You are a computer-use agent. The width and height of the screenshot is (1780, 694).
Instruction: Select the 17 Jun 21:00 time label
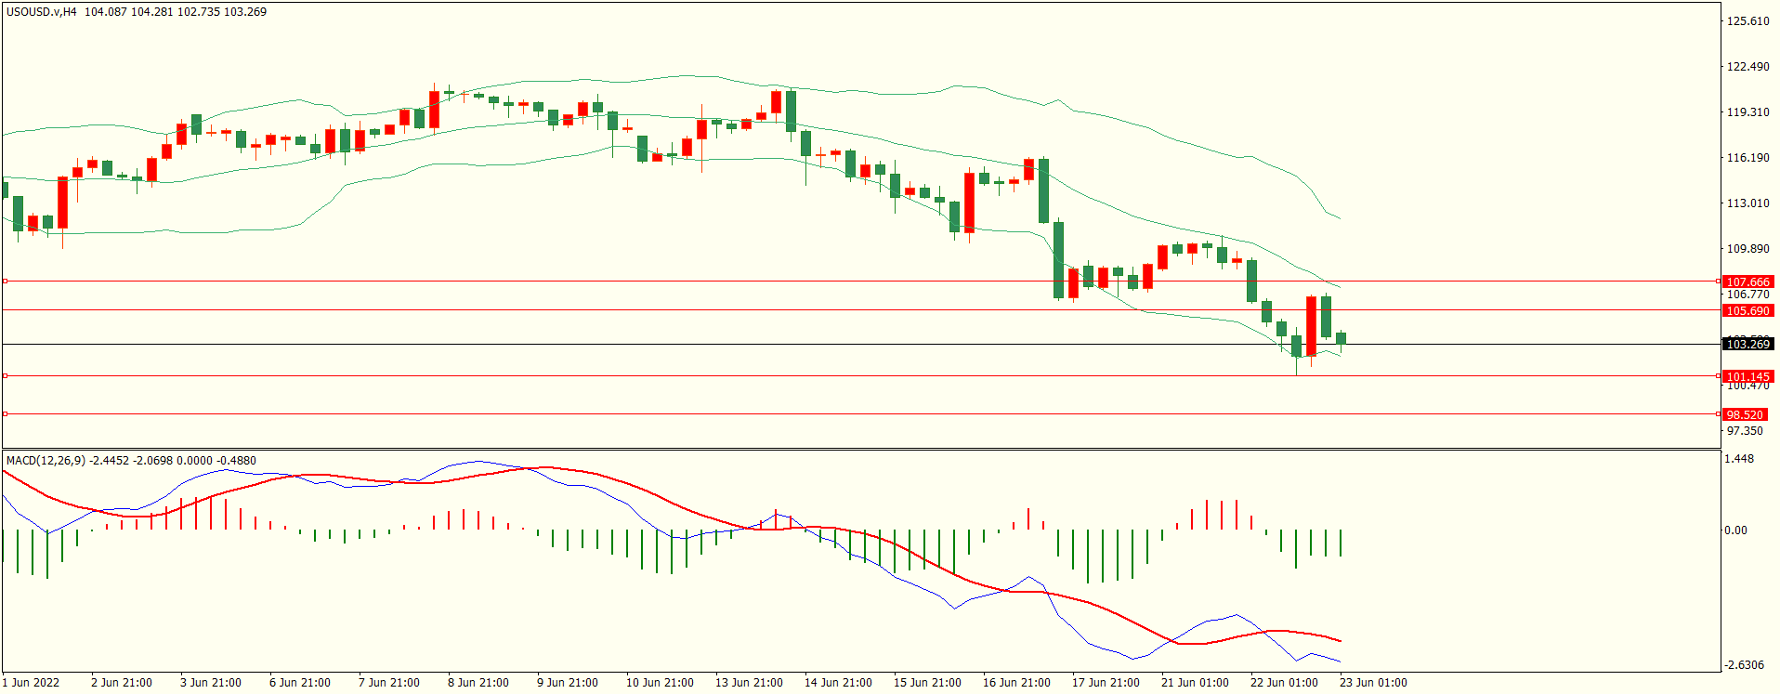pos(1106,682)
